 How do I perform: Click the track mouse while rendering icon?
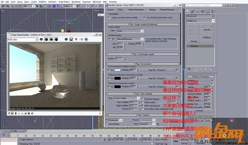(86, 39)
